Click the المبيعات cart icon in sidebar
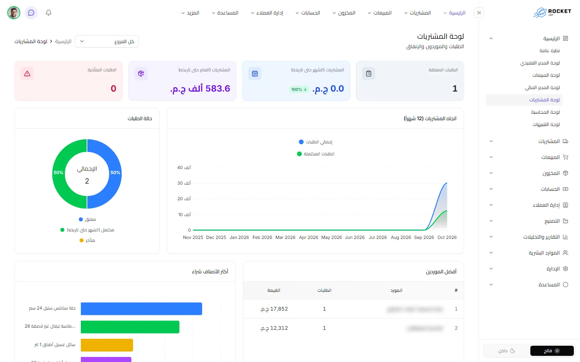Viewport: 580px width, 362px height. [565, 157]
